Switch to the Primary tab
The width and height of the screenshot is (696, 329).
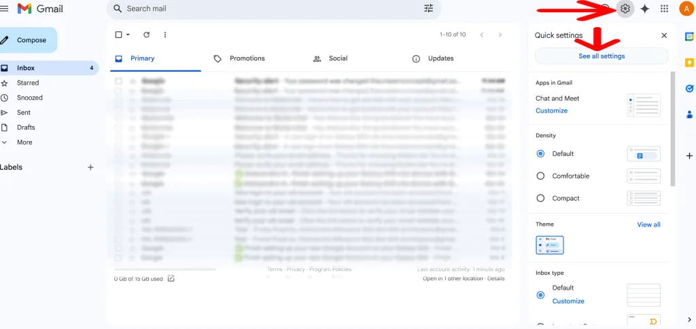click(x=156, y=58)
